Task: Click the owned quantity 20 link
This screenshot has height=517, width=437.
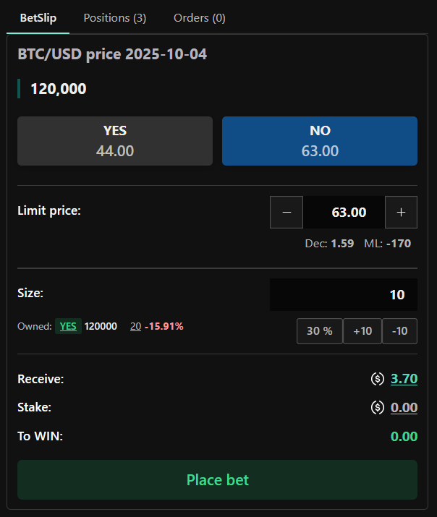Action: click(x=135, y=326)
